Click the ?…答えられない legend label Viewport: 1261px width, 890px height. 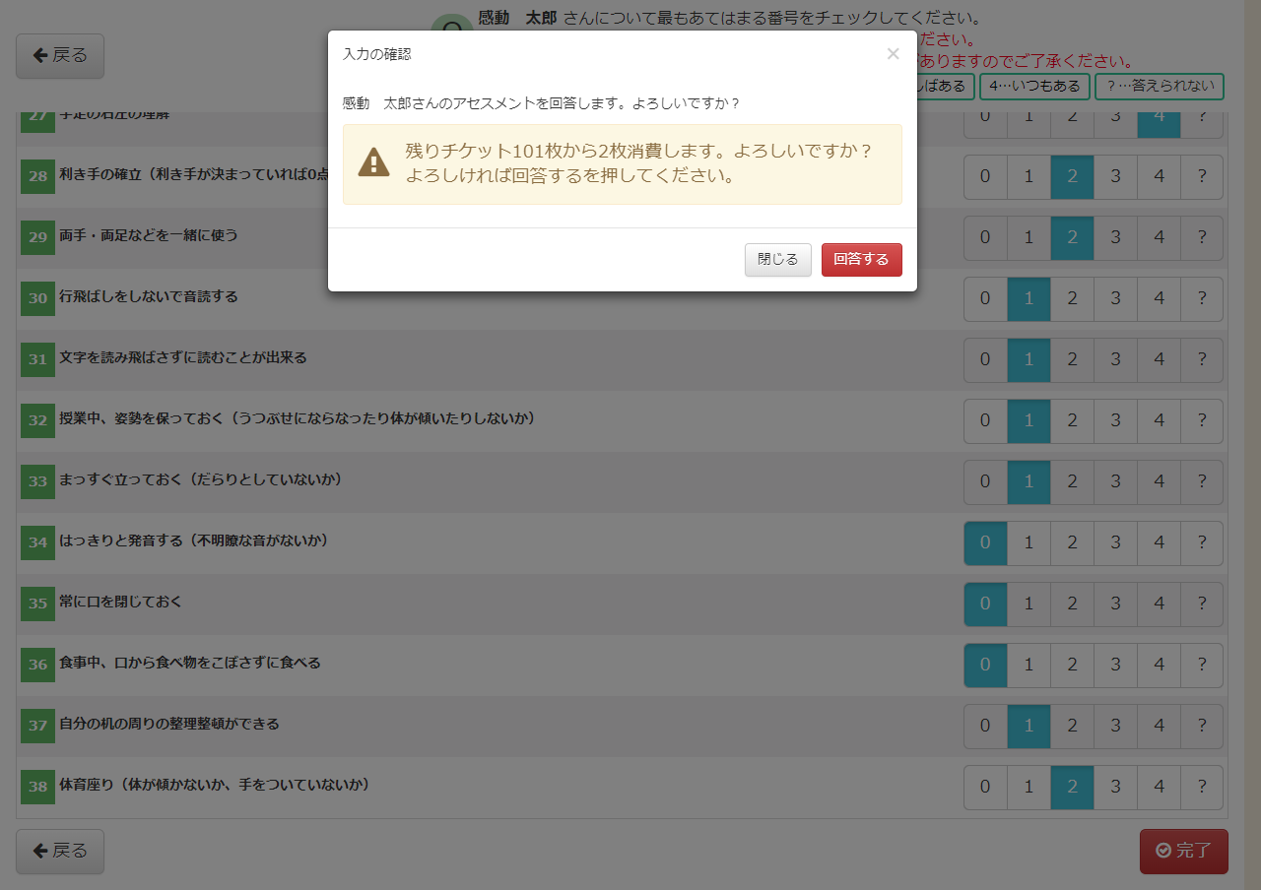(x=1160, y=87)
